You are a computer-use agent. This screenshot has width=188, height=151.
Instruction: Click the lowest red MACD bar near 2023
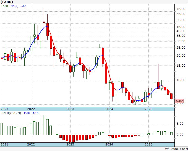70,139
